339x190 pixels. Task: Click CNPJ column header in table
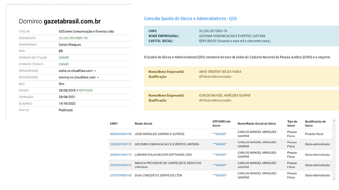[x=114, y=124]
